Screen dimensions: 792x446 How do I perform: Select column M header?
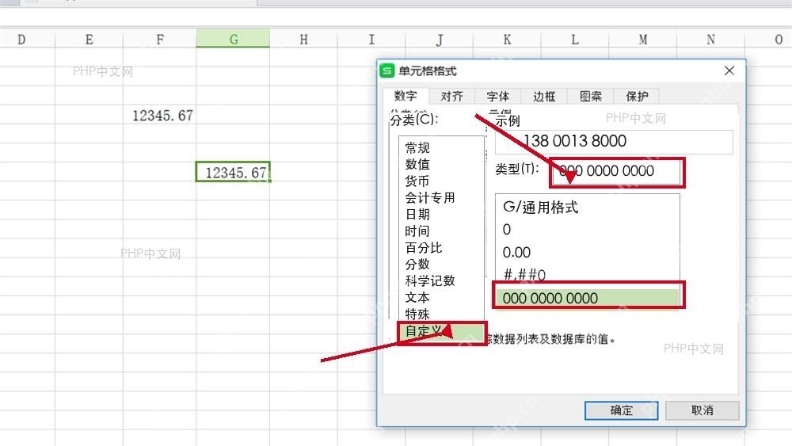pyautogui.click(x=642, y=40)
